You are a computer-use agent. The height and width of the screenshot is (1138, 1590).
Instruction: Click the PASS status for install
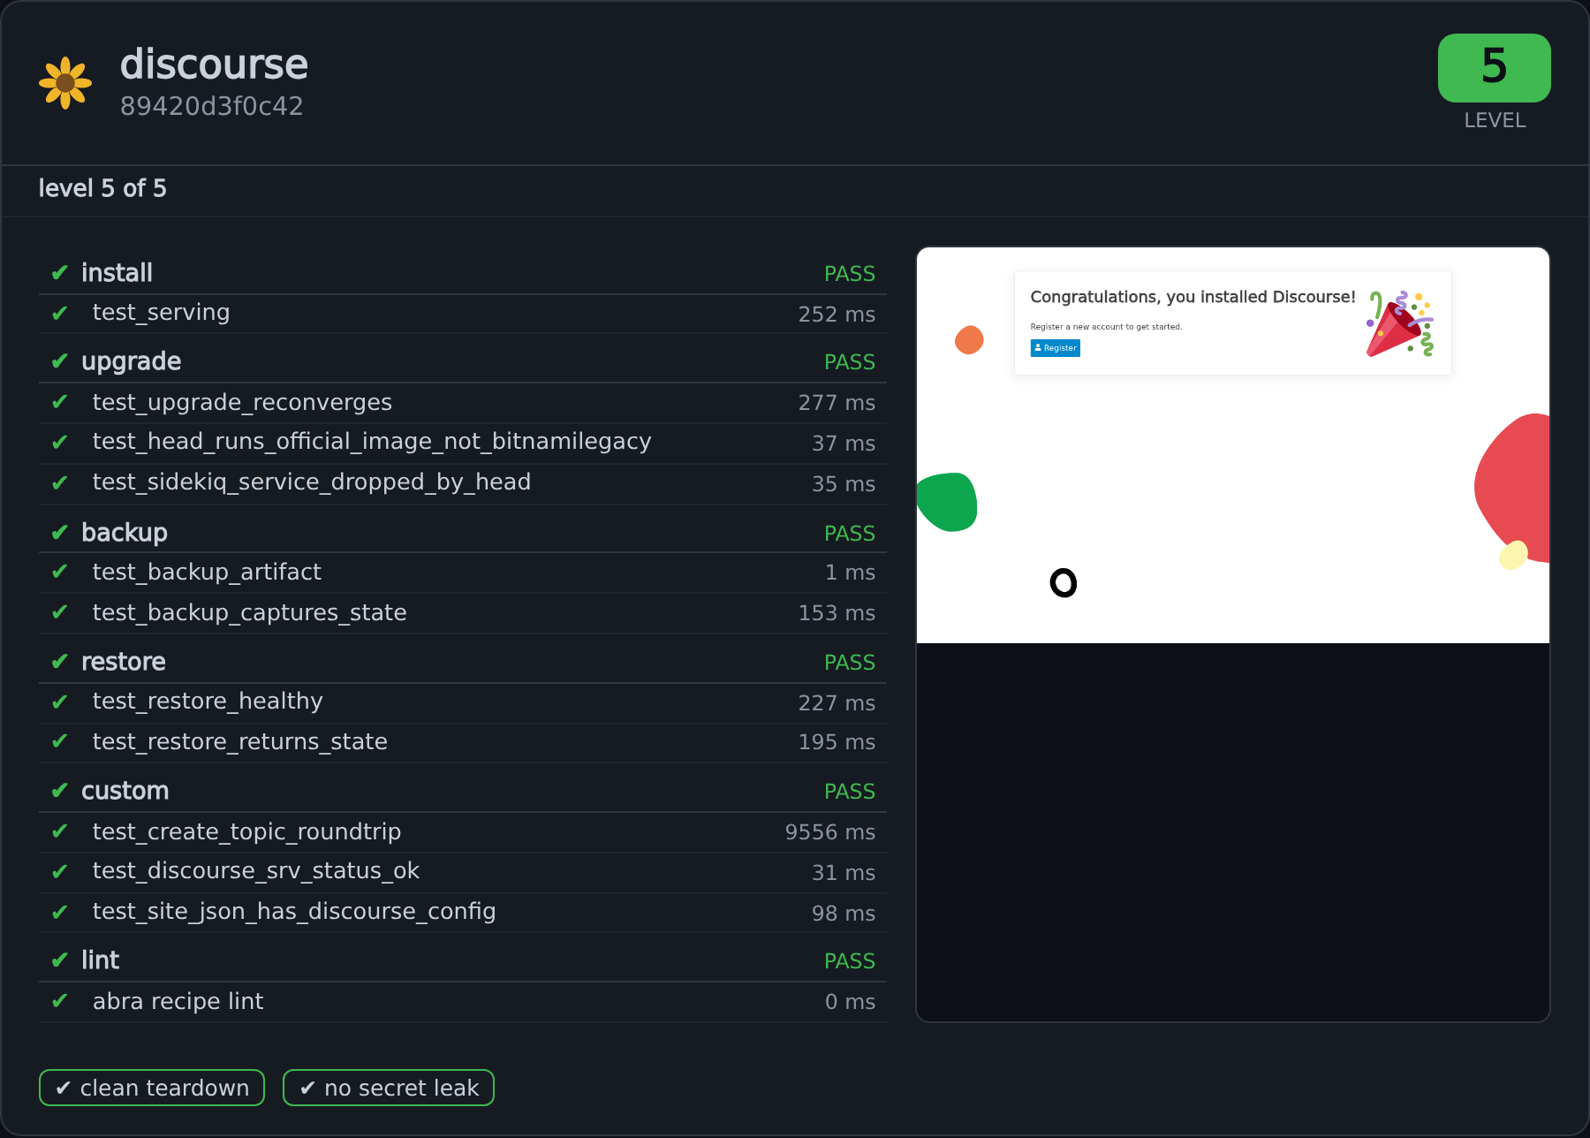850,274
